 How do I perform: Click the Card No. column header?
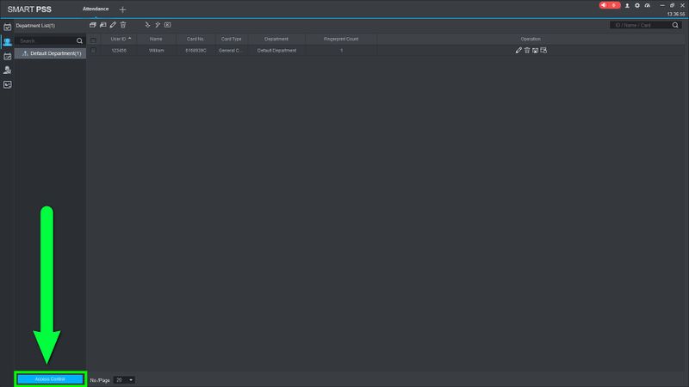[x=196, y=39]
